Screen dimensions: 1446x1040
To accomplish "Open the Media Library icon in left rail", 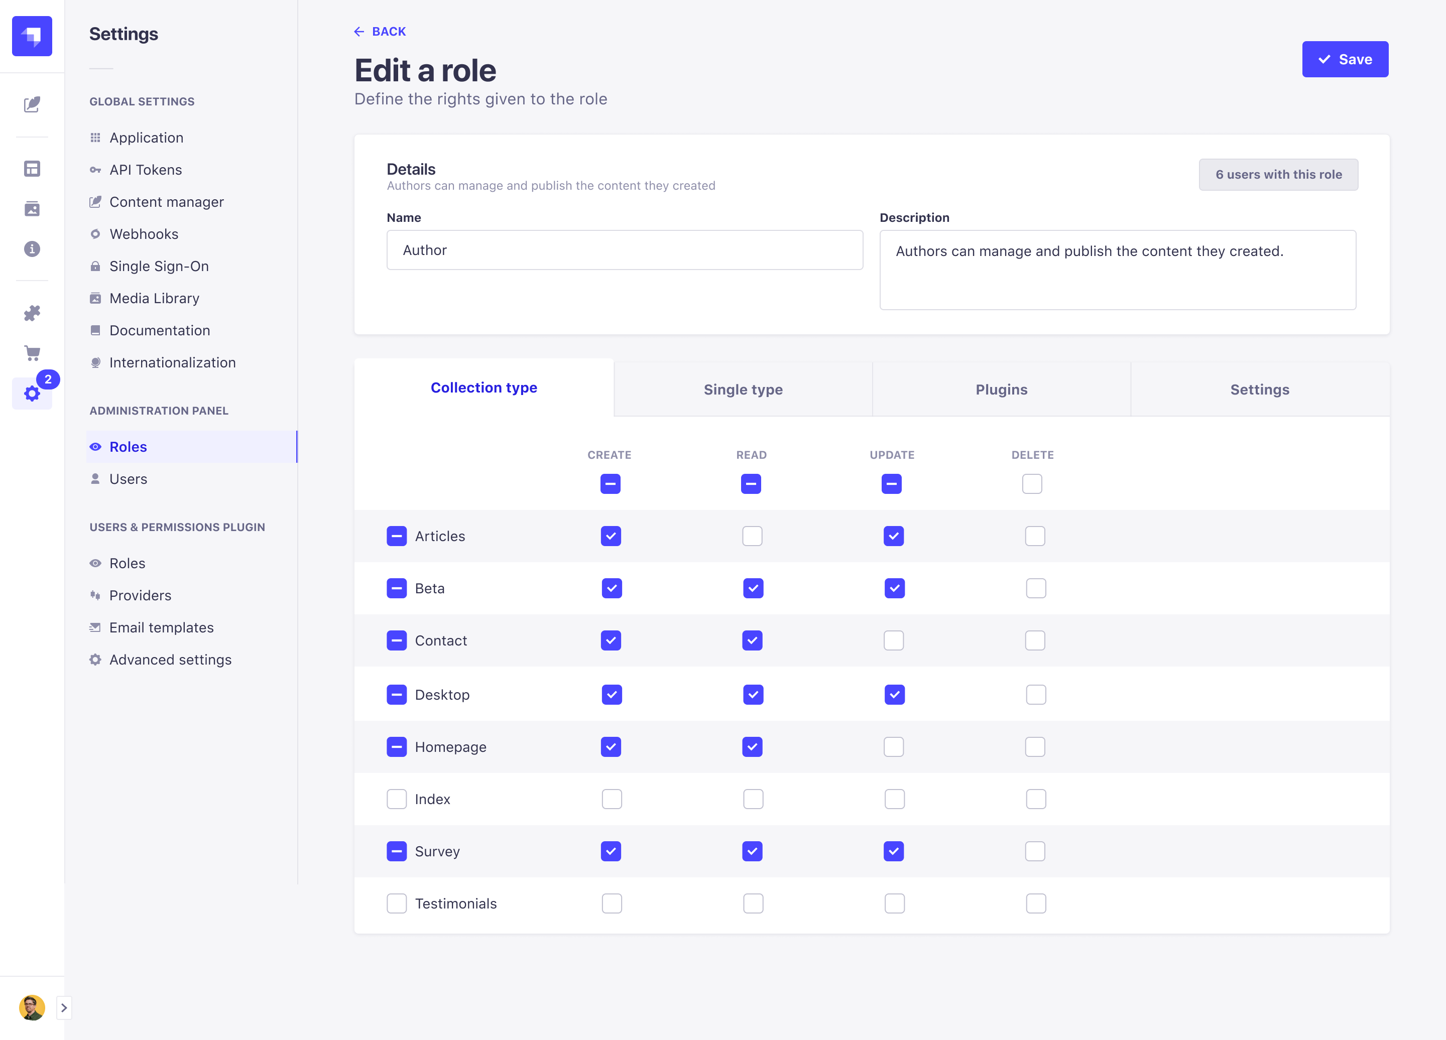I will [32, 209].
